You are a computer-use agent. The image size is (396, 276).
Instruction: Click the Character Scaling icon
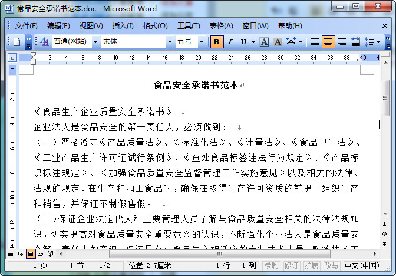tap(291, 42)
